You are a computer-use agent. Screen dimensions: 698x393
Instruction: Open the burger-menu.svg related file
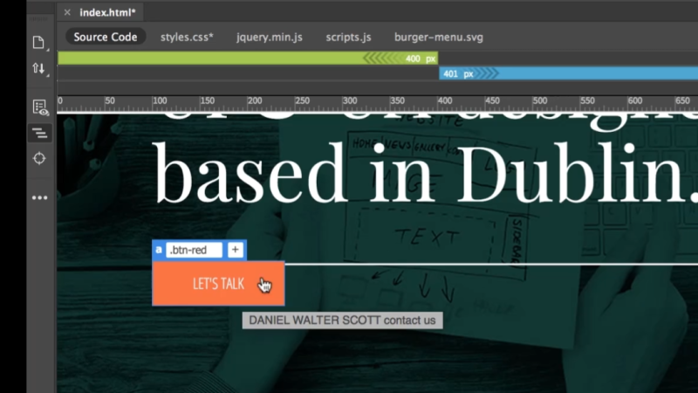coord(439,37)
